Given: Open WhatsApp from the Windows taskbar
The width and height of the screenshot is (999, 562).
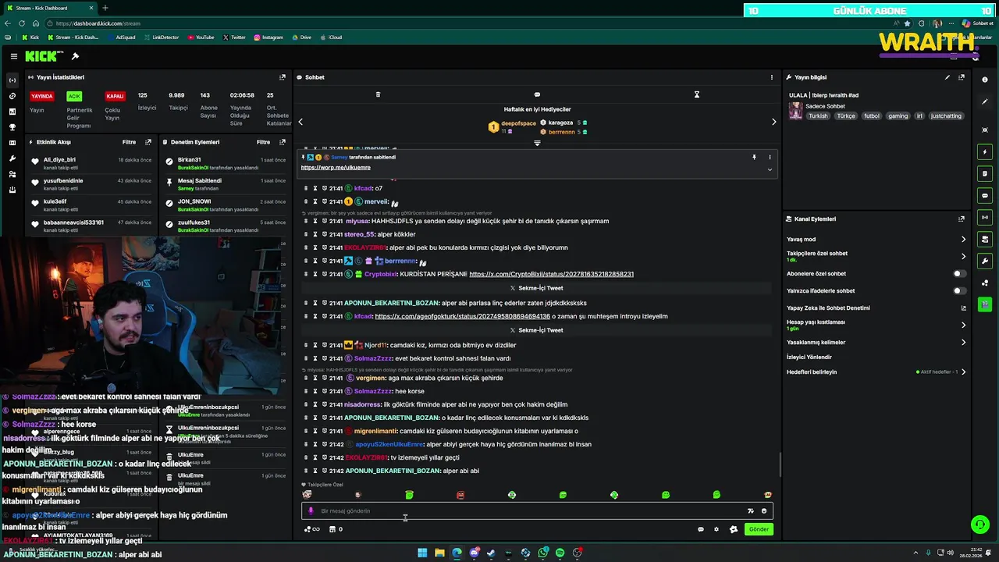Looking at the screenshot, I should click(542, 553).
